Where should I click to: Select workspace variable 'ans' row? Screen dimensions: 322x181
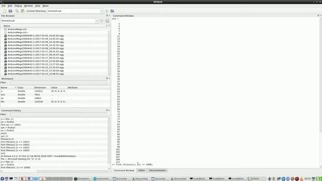coord(55,95)
